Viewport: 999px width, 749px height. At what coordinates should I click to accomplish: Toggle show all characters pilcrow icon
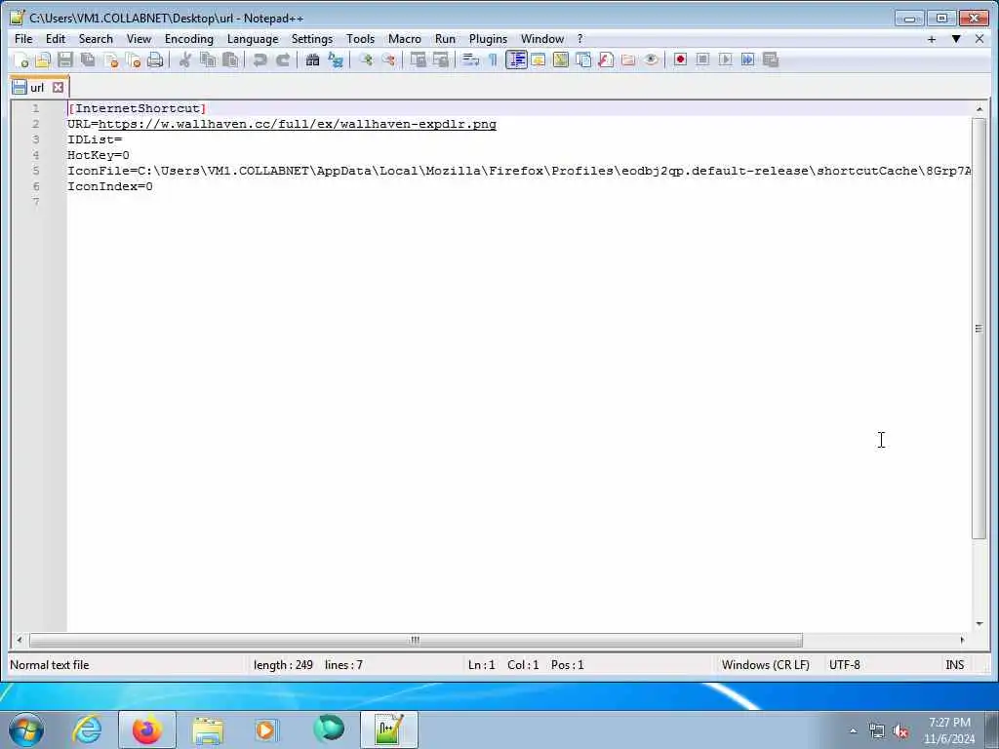point(493,59)
